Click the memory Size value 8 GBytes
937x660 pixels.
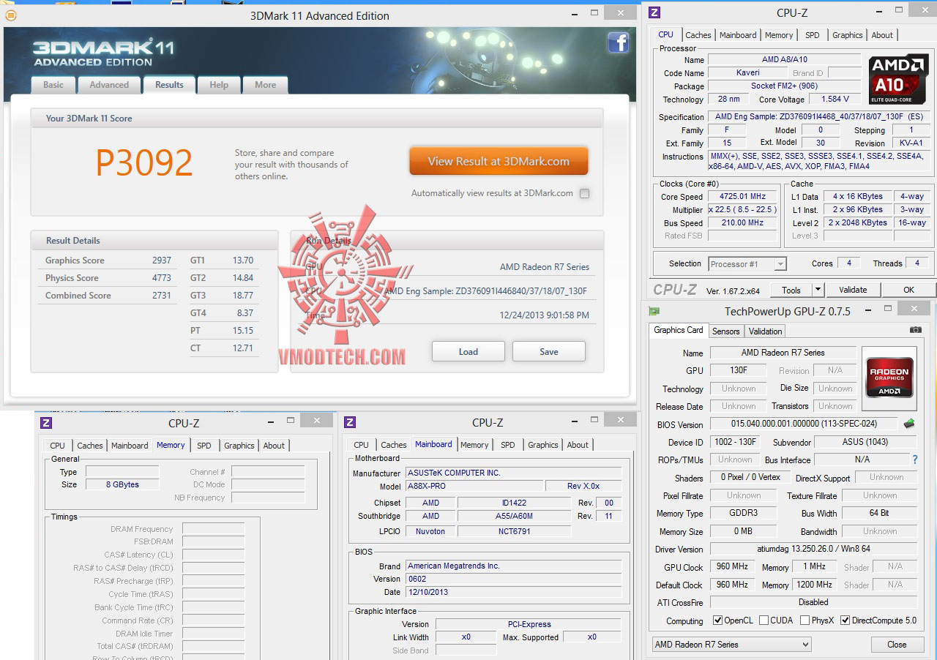pos(122,484)
